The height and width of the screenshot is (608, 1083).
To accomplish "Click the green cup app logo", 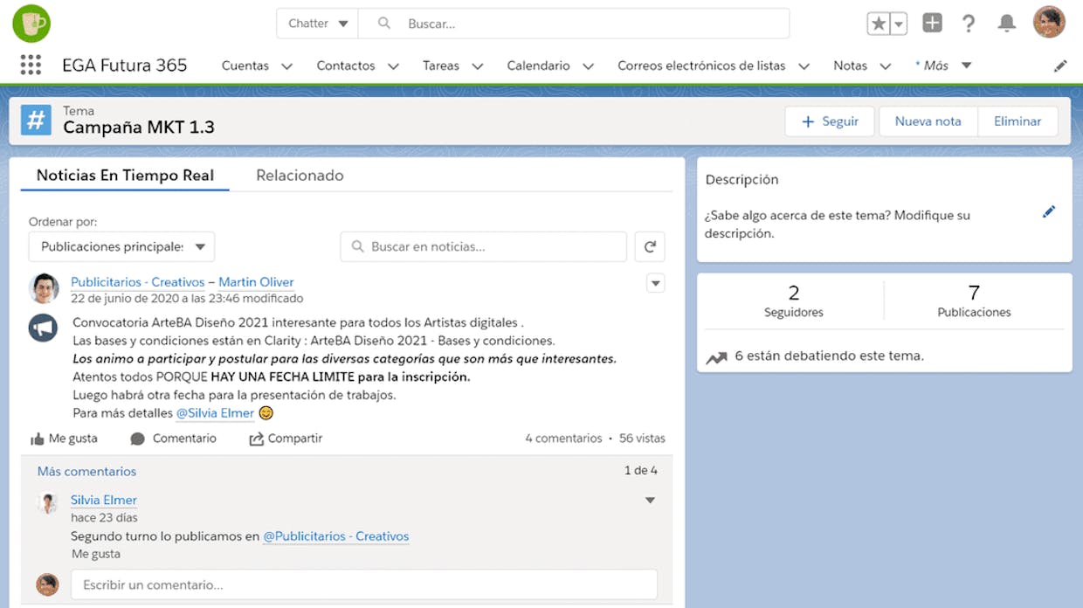I will [31, 24].
